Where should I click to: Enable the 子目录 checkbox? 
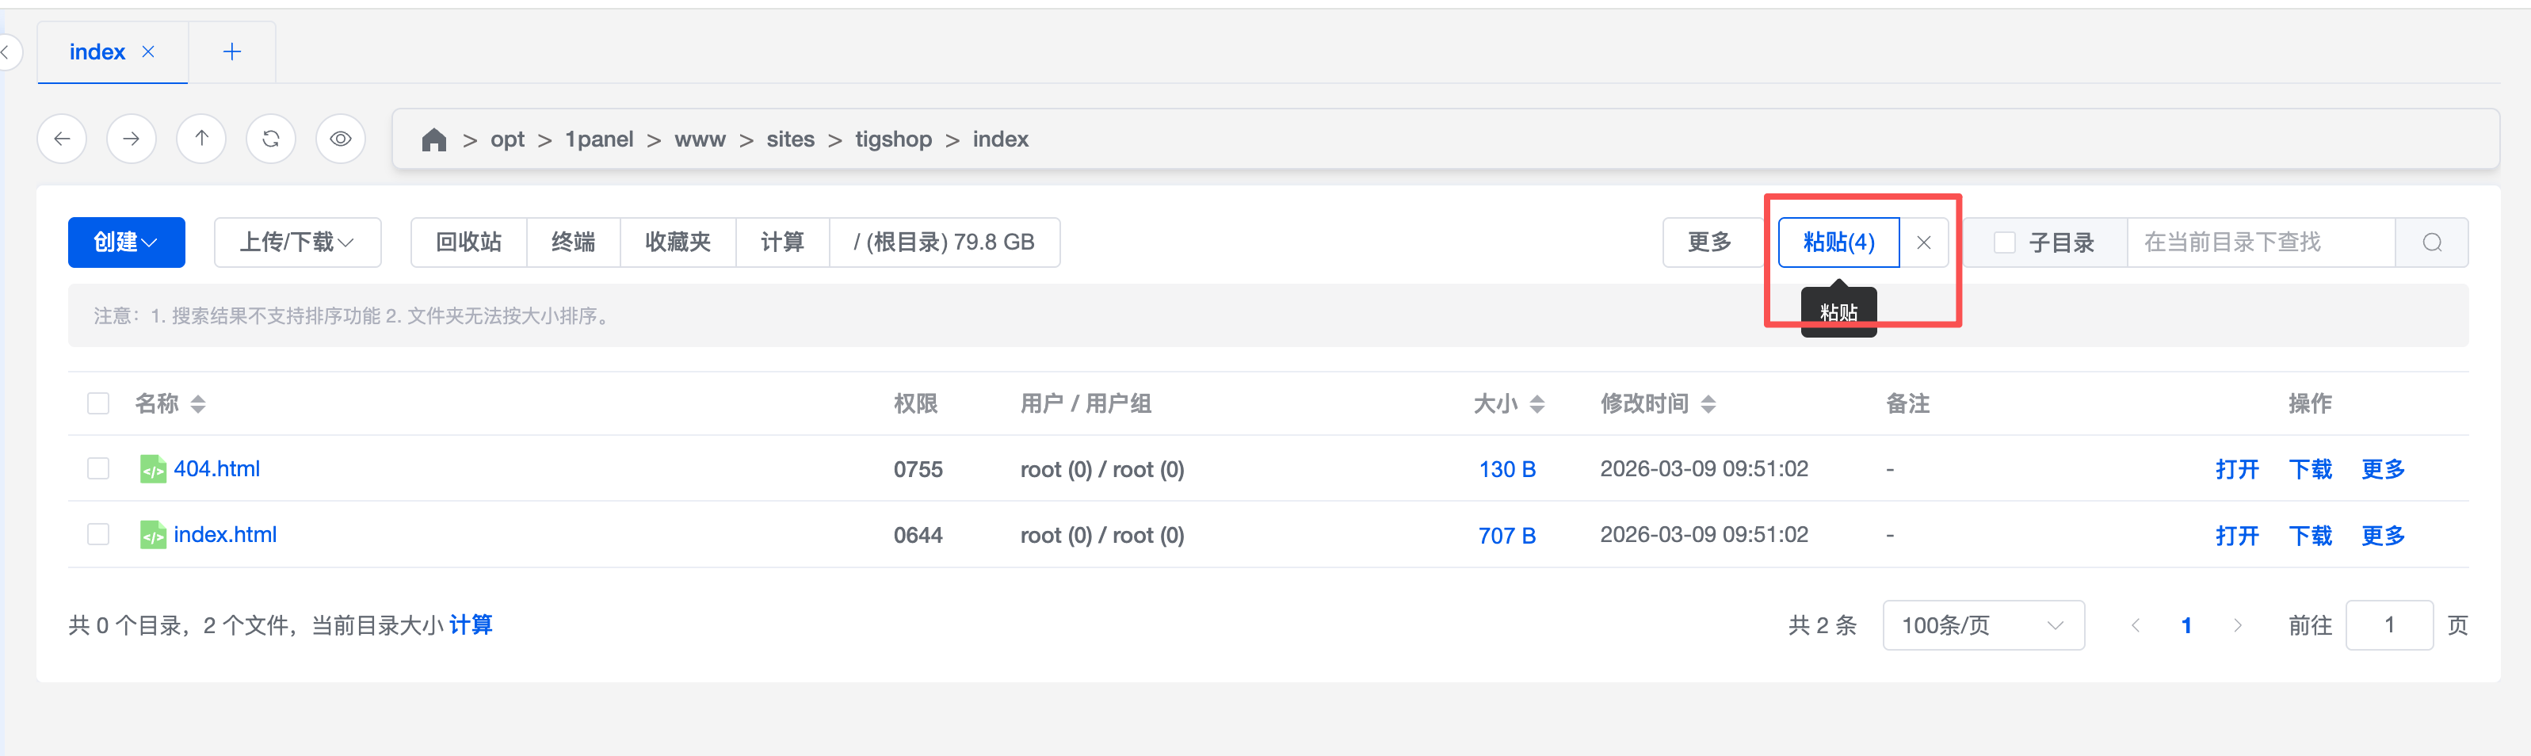(x=2004, y=242)
